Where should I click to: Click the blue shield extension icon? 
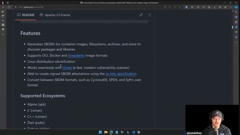pos(186,7)
